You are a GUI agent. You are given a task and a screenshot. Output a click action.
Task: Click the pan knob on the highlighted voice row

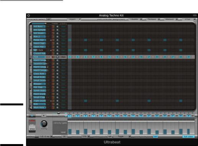[x=57, y=57]
